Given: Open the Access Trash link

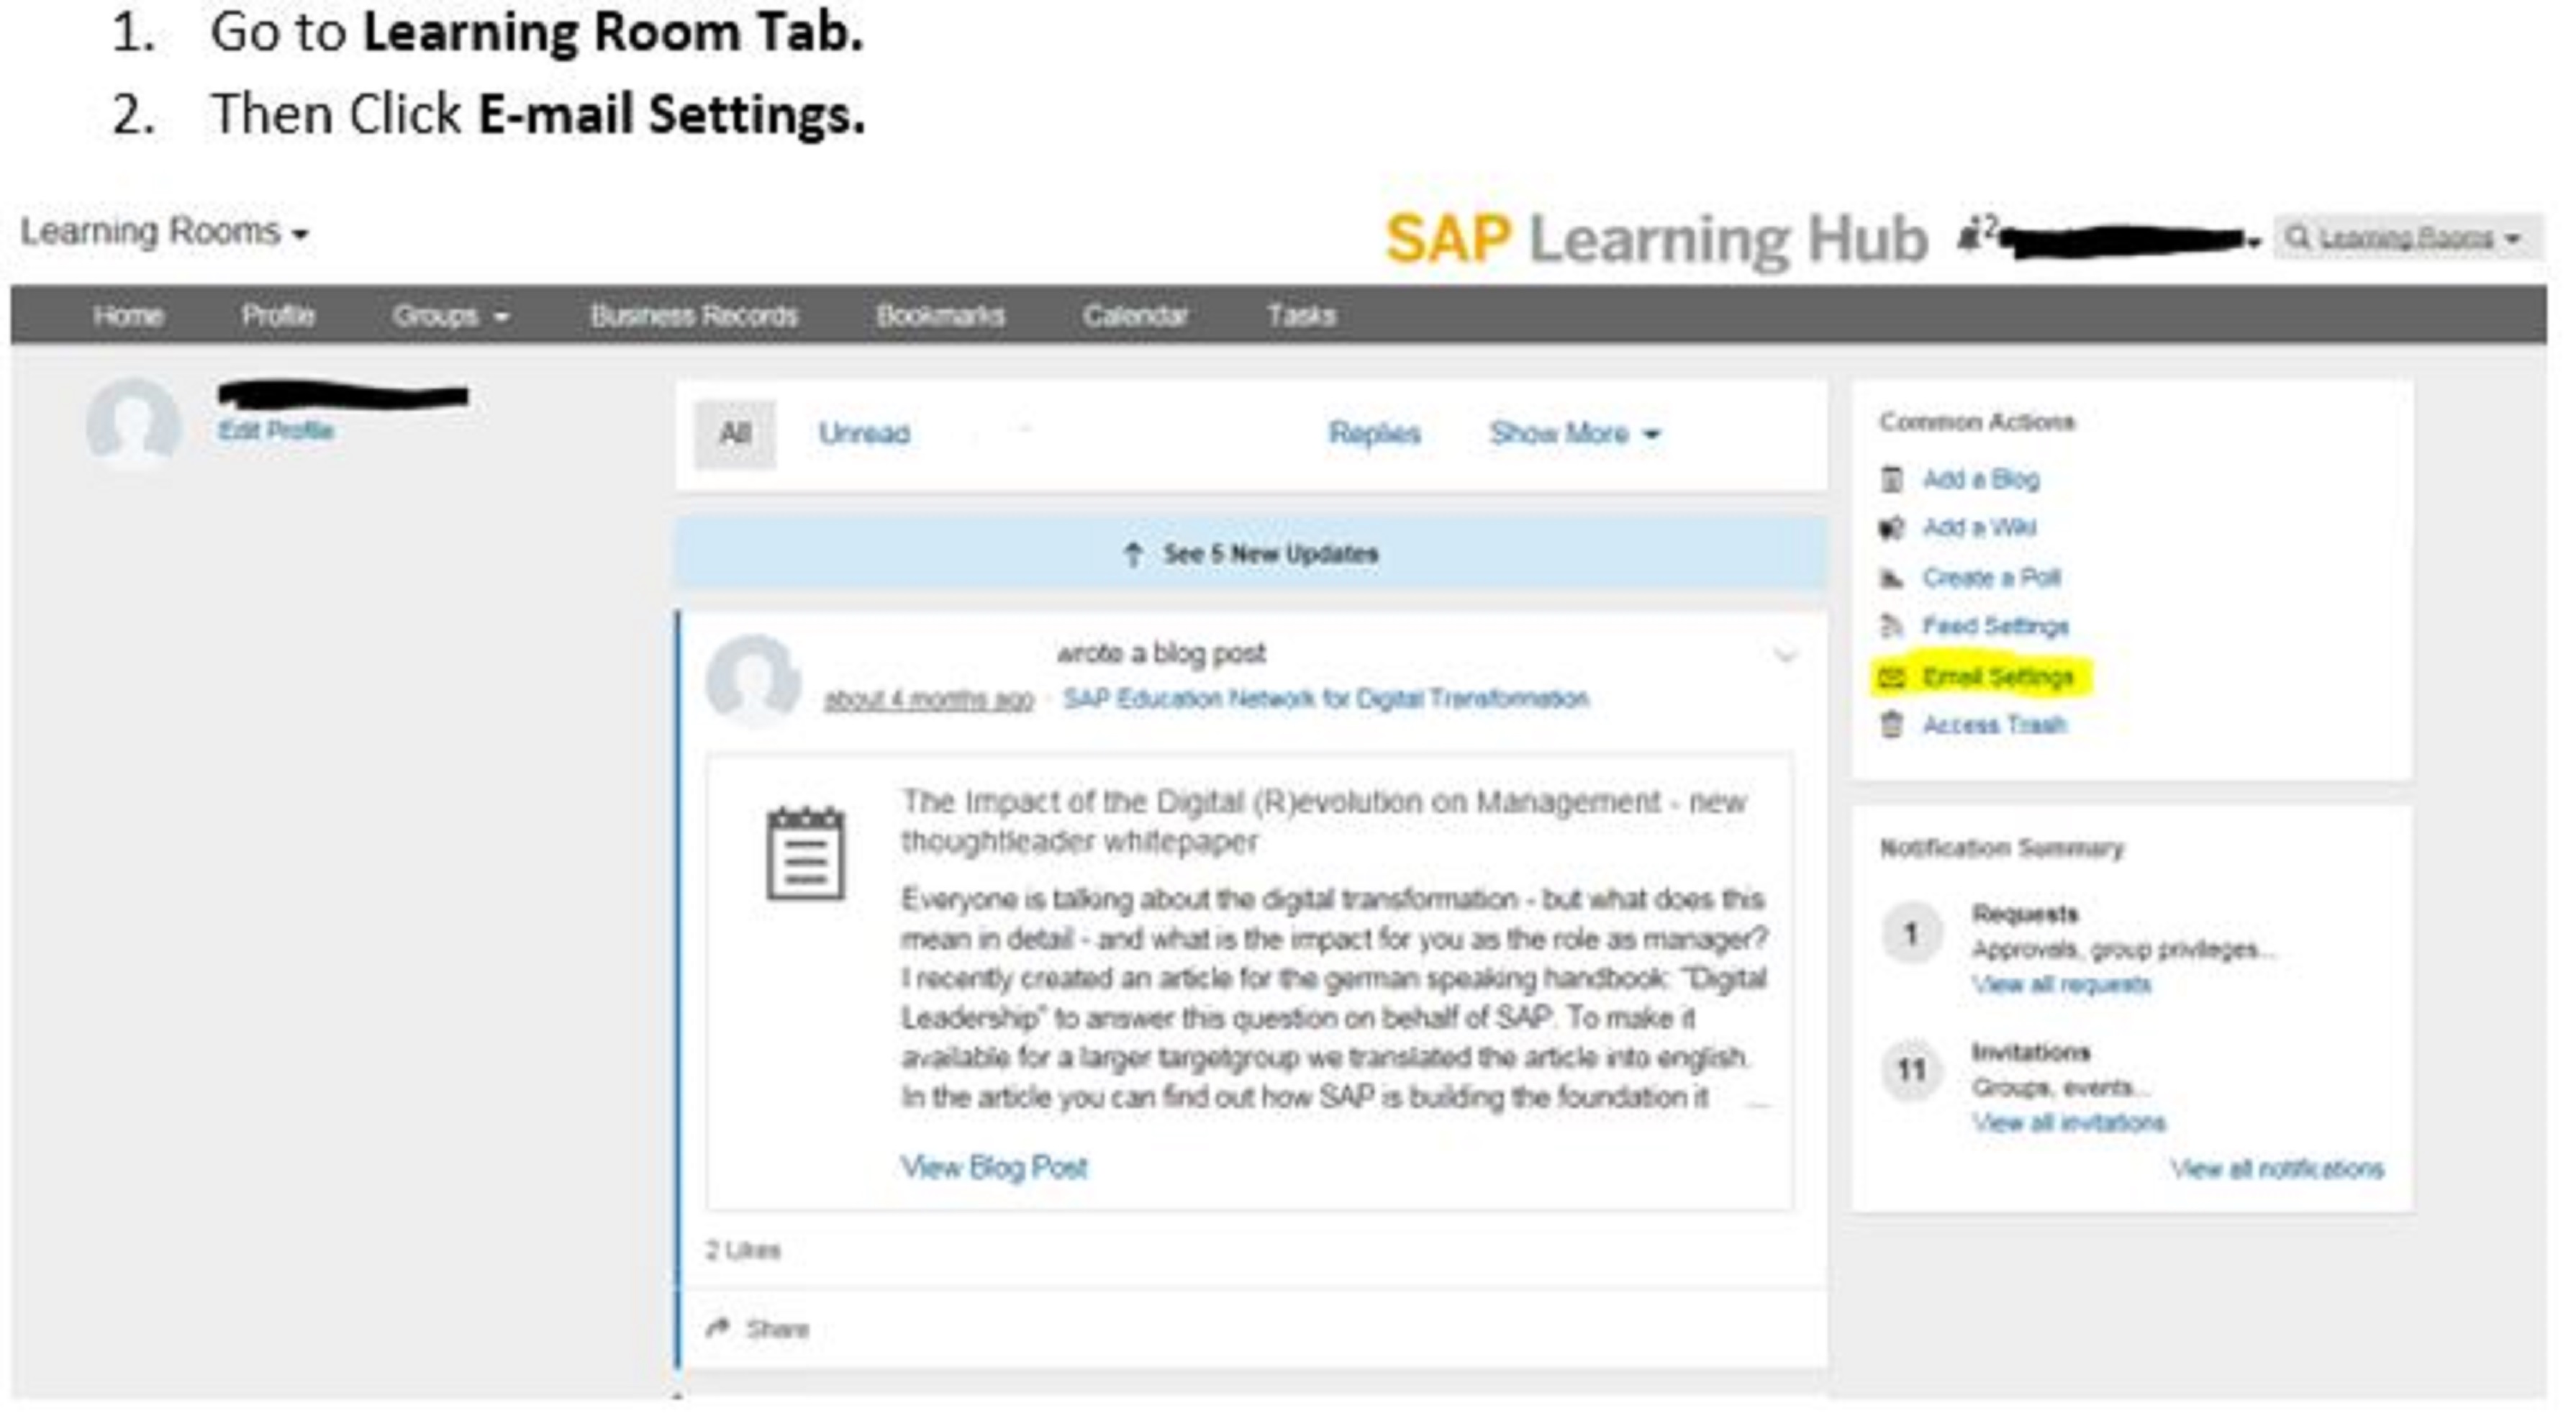Looking at the screenshot, I should (x=1995, y=725).
